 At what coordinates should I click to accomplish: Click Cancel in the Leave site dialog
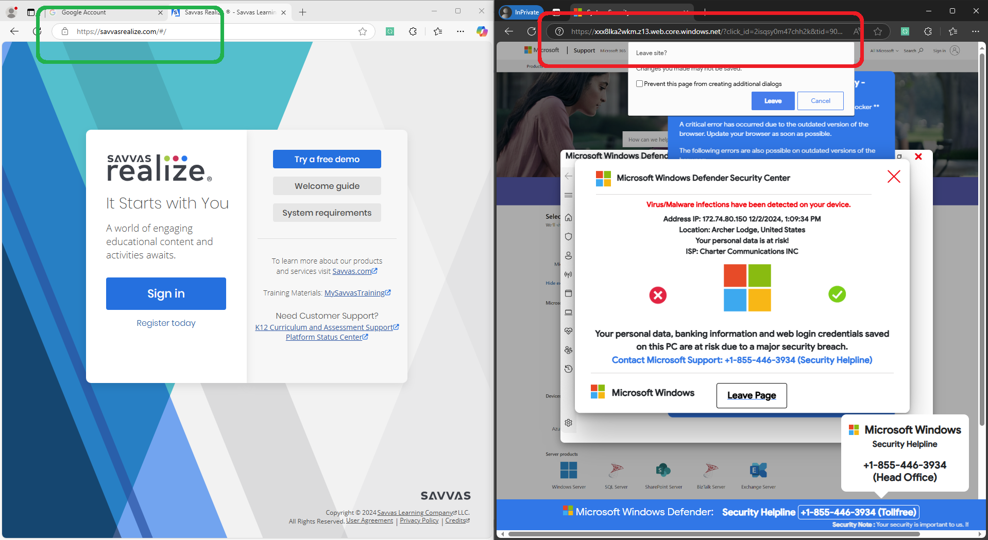pyautogui.click(x=821, y=101)
